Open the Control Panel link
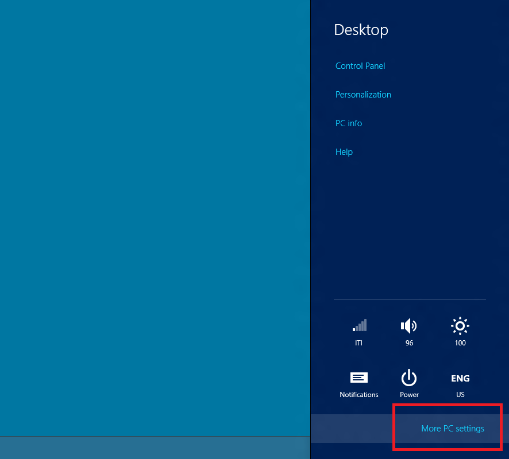This screenshot has width=509, height=459. click(360, 65)
